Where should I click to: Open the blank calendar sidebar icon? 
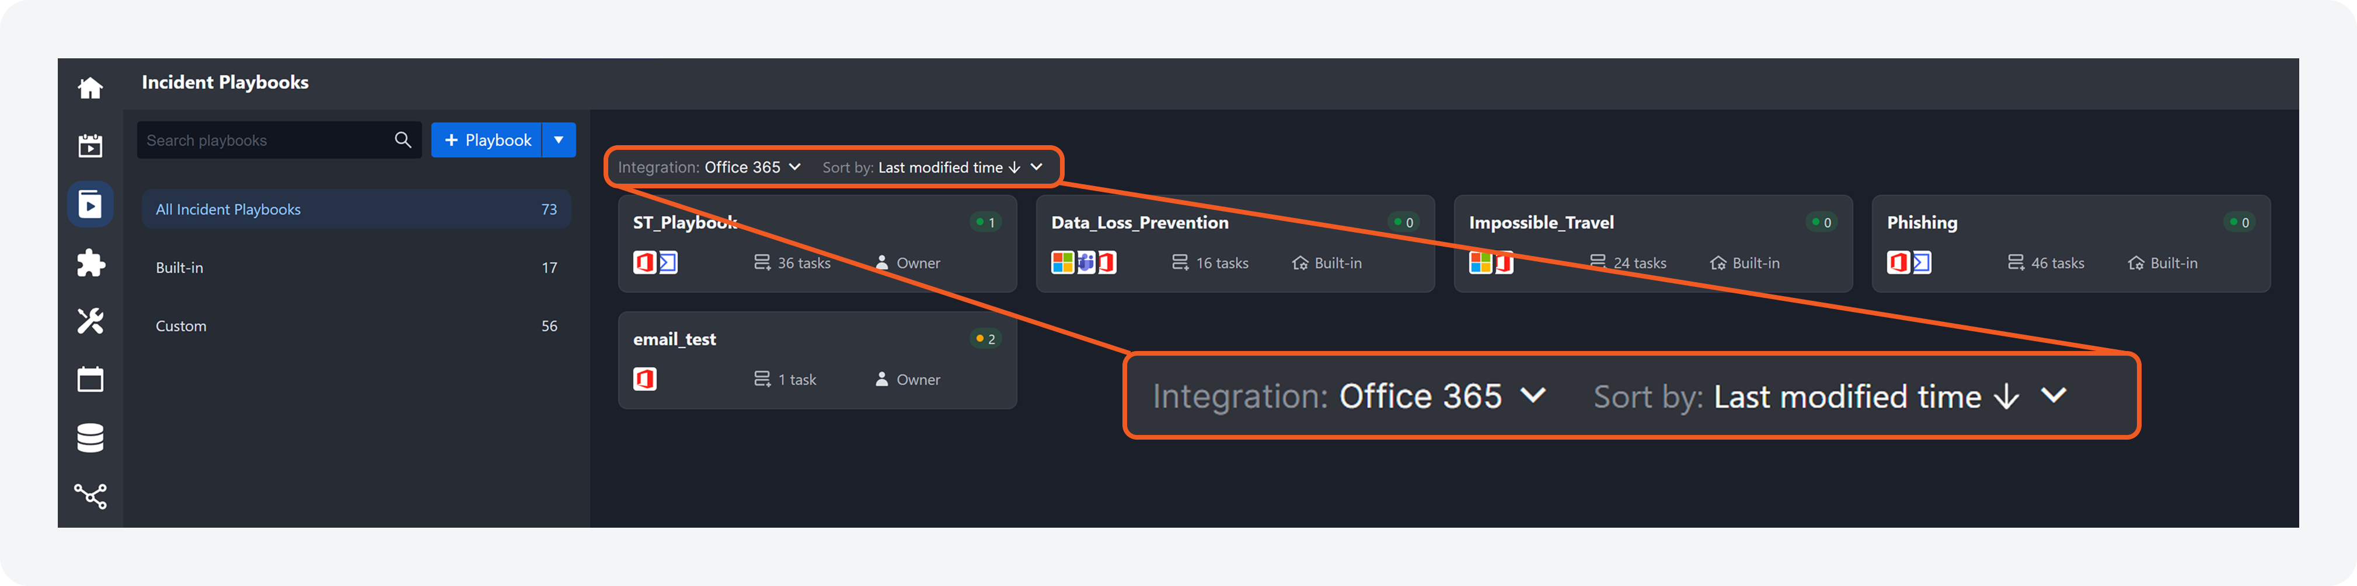pyautogui.click(x=90, y=380)
